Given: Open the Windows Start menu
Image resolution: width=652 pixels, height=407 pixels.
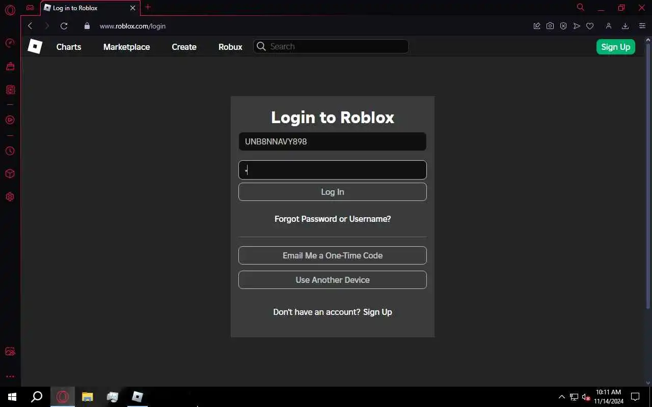Looking at the screenshot, I should 12,397.
